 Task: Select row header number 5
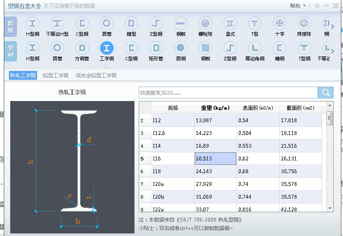(x=145, y=159)
